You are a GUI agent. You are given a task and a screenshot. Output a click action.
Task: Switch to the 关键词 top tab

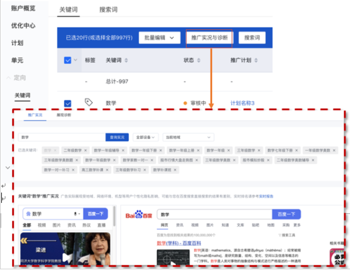point(69,10)
